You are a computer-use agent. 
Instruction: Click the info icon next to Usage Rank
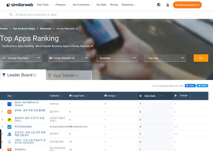[86, 96]
